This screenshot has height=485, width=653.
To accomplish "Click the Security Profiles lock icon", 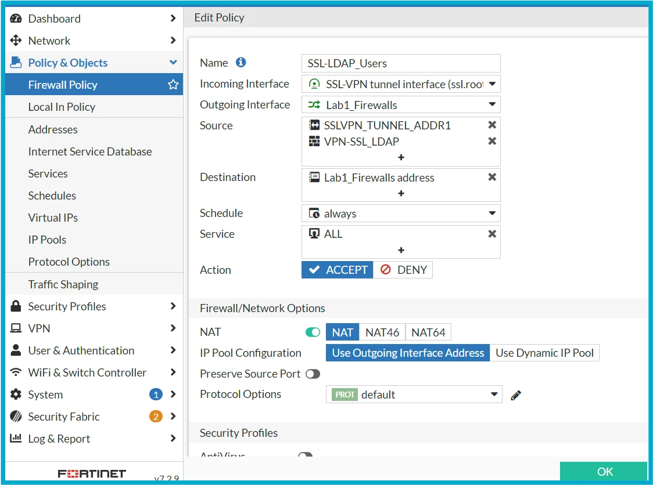I will point(16,306).
